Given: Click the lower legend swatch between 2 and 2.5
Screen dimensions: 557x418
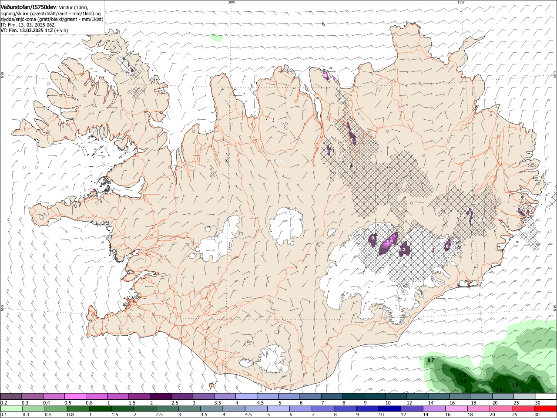Looking at the screenshot, I should (x=145, y=409).
